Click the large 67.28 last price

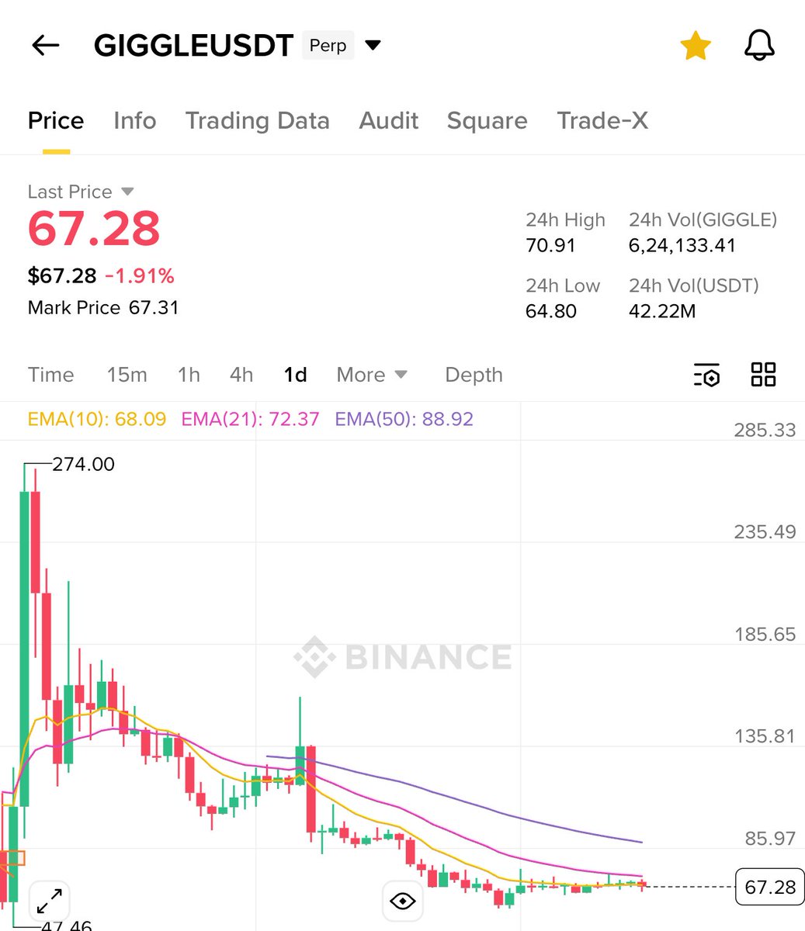pos(94,228)
